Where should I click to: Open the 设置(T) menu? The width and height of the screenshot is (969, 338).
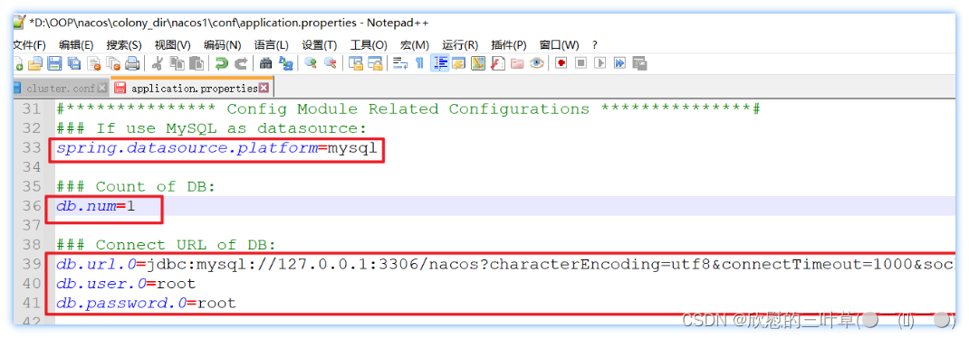[320, 45]
